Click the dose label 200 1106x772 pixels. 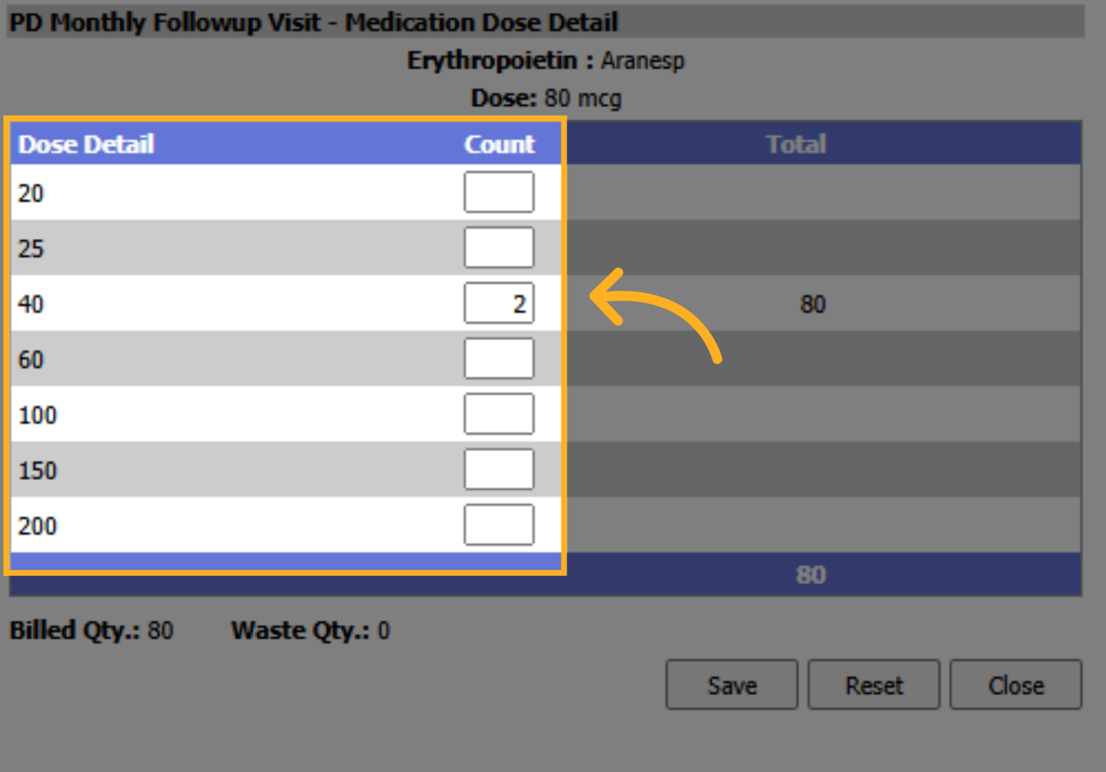(x=38, y=526)
